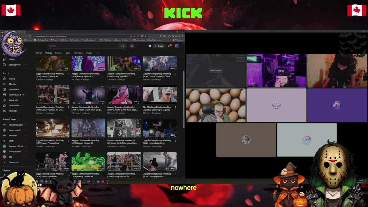Open more options for Episode 53 video
368x207 pixels.
click(68, 74)
